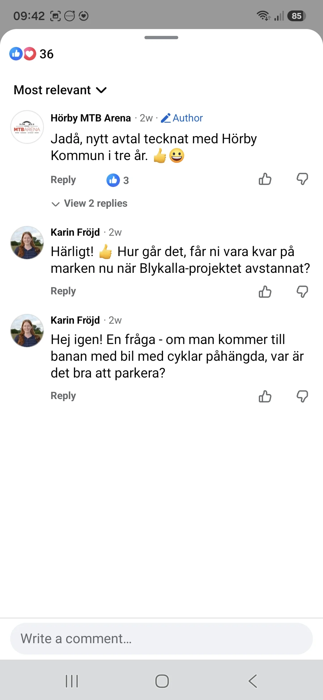Open Karin Fröjd's name on first comment

pyautogui.click(x=75, y=232)
